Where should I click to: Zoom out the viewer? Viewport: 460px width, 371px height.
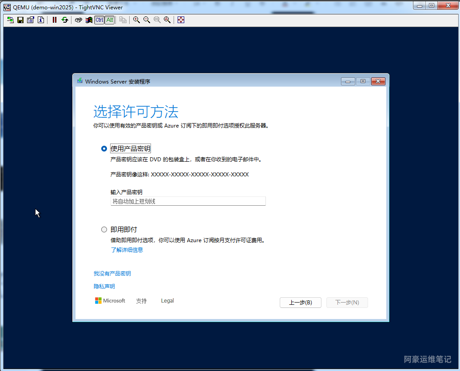point(147,20)
